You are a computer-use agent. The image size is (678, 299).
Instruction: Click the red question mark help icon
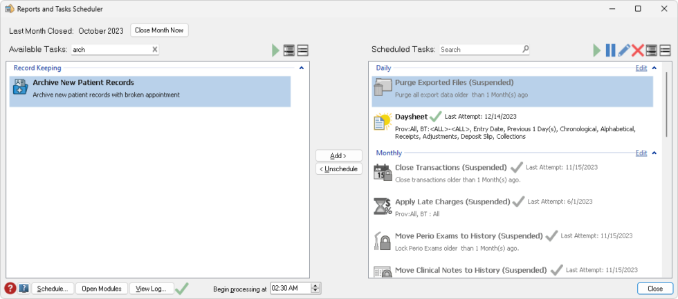coord(10,288)
